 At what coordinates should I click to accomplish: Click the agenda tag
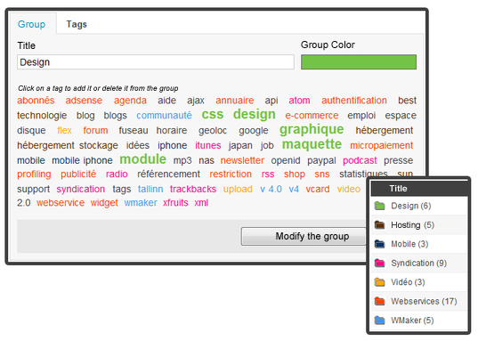130,101
